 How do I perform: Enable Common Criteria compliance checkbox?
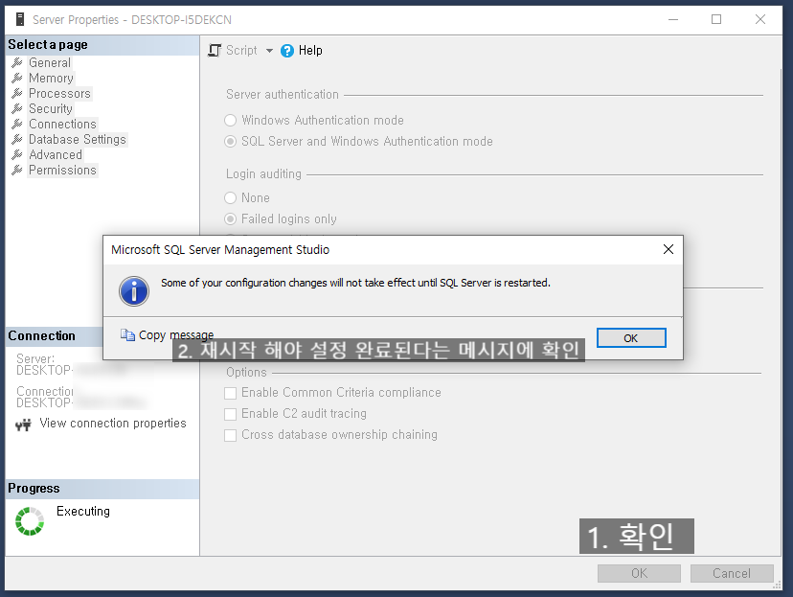(x=230, y=393)
